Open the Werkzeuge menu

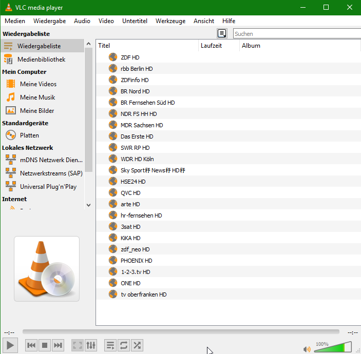[170, 21]
